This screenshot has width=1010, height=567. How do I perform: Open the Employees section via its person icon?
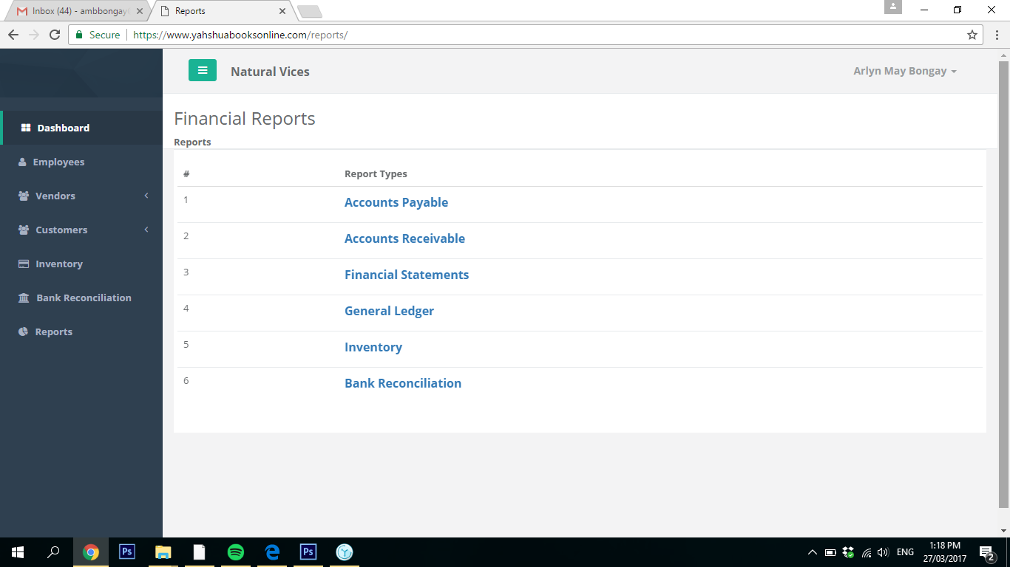23,162
